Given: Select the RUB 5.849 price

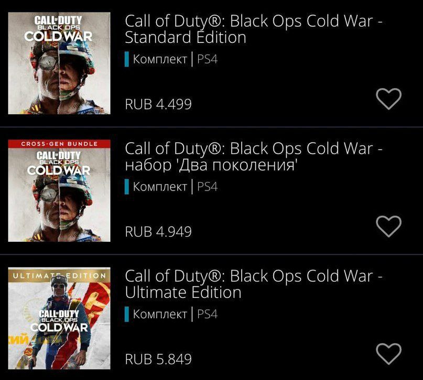Looking at the screenshot, I should click(158, 359).
